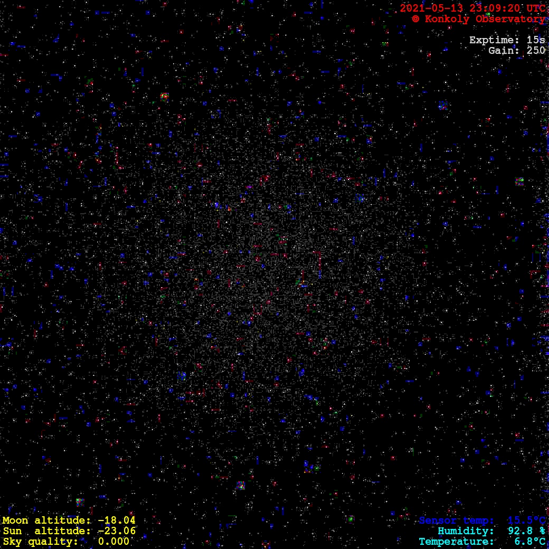Select the gain value 250
The width and height of the screenshot is (549, 549).
tap(535, 51)
